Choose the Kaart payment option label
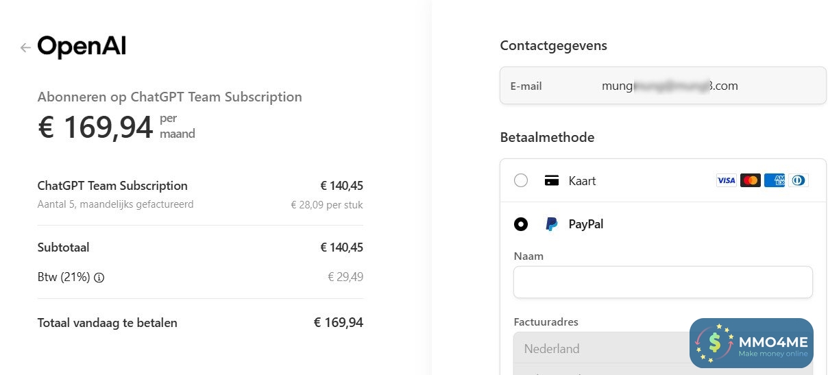 [582, 181]
